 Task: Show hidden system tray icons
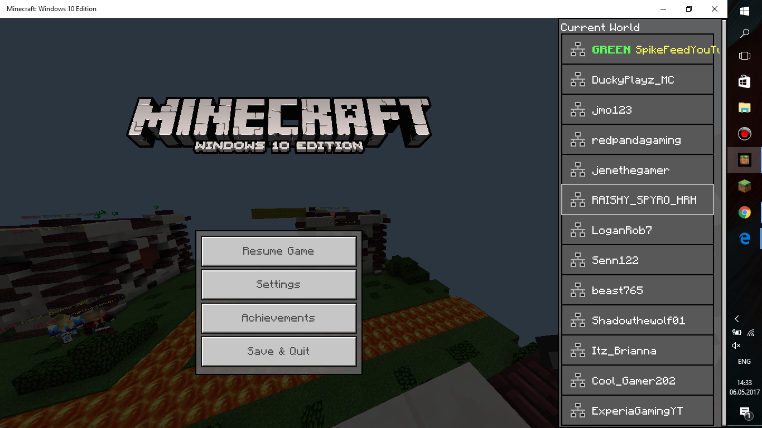(x=737, y=319)
